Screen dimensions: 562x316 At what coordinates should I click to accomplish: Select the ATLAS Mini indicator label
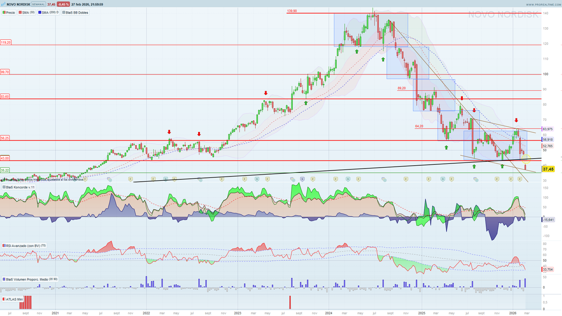point(12,298)
